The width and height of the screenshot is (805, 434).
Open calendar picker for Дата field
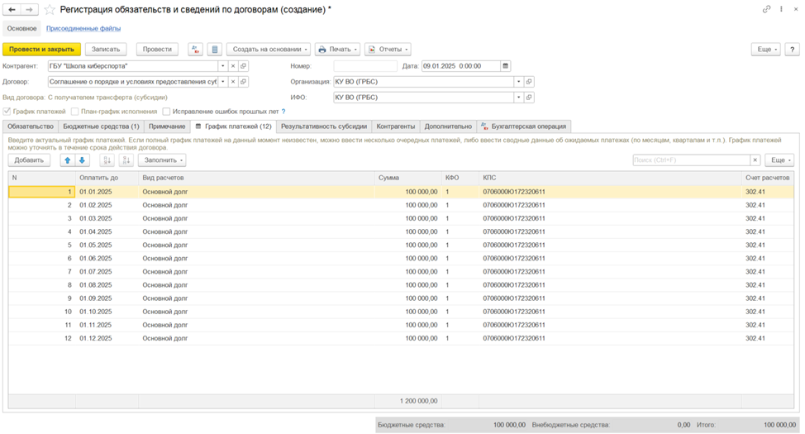pyautogui.click(x=506, y=66)
